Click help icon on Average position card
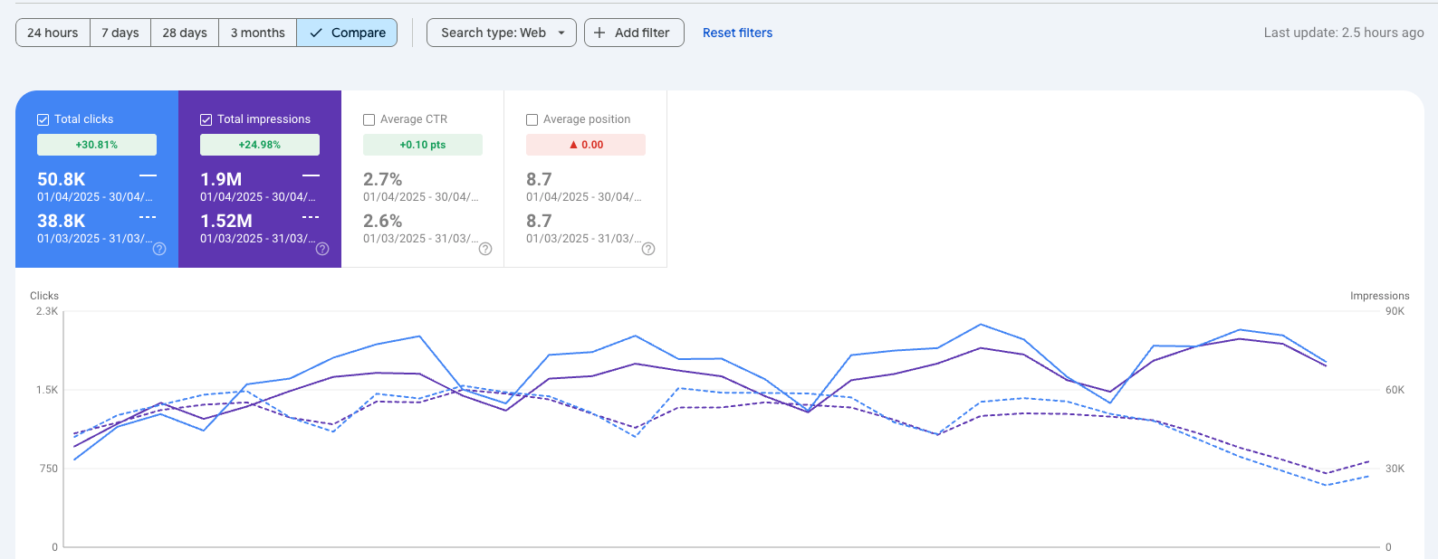This screenshot has width=1438, height=559. pos(648,249)
